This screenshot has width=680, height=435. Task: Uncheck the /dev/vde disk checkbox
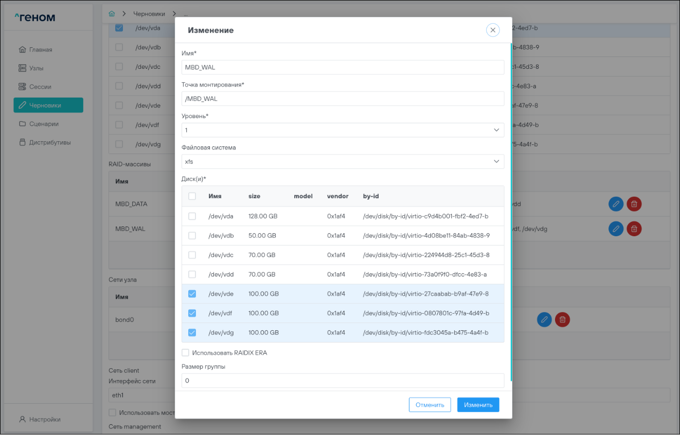[192, 294]
